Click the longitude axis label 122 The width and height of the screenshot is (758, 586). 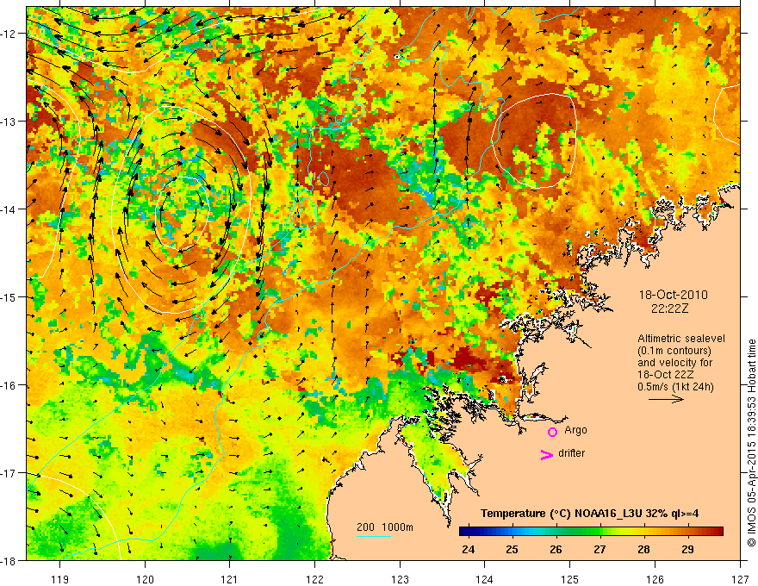pyautogui.click(x=314, y=579)
